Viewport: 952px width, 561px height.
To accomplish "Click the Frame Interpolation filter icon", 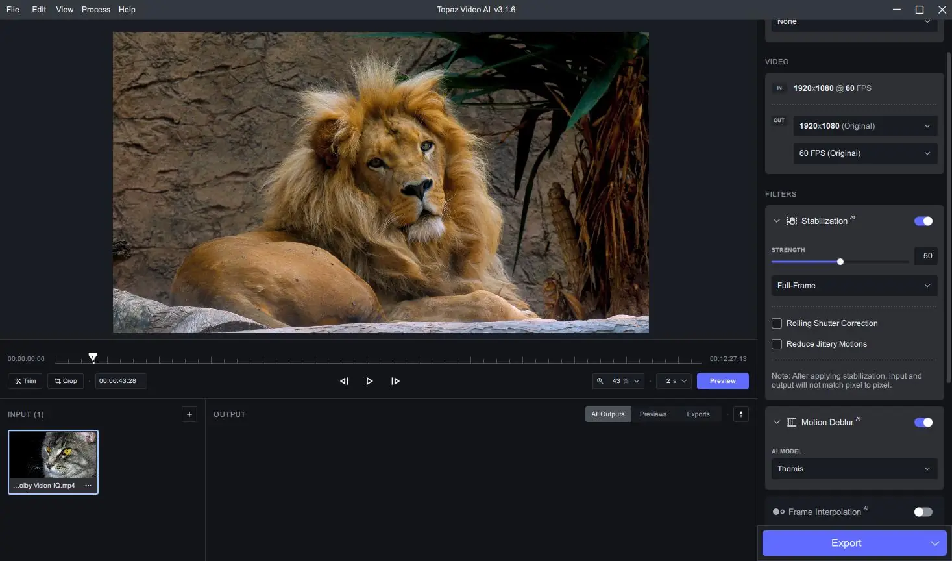I will [779, 512].
